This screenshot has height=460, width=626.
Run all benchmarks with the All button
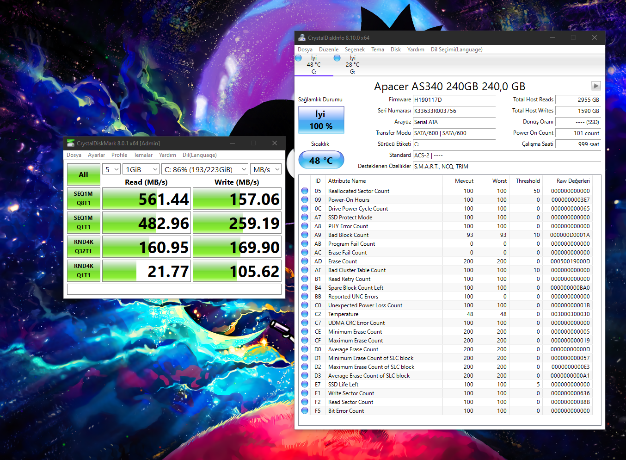(x=83, y=174)
